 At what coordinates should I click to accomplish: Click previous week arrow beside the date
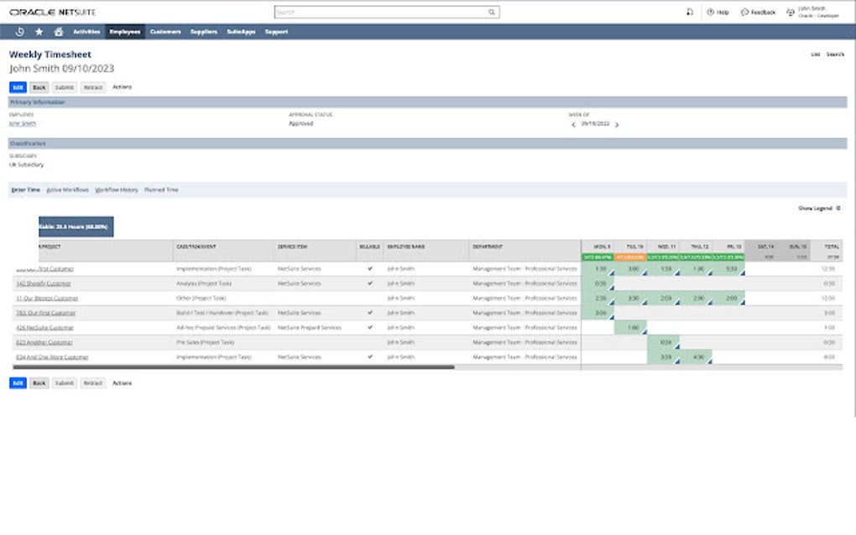click(572, 122)
